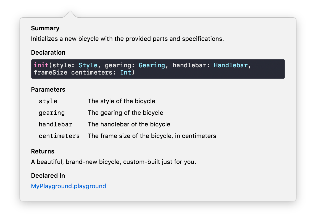Click the Declared In section header
This screenshot has height=223, width=316.
pos(48,176)
